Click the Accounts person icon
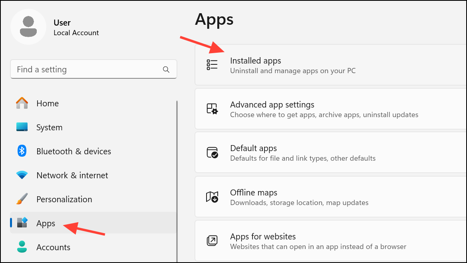This screenshot has width=467, height=263. pyautogui.click(x=22, y=247)
